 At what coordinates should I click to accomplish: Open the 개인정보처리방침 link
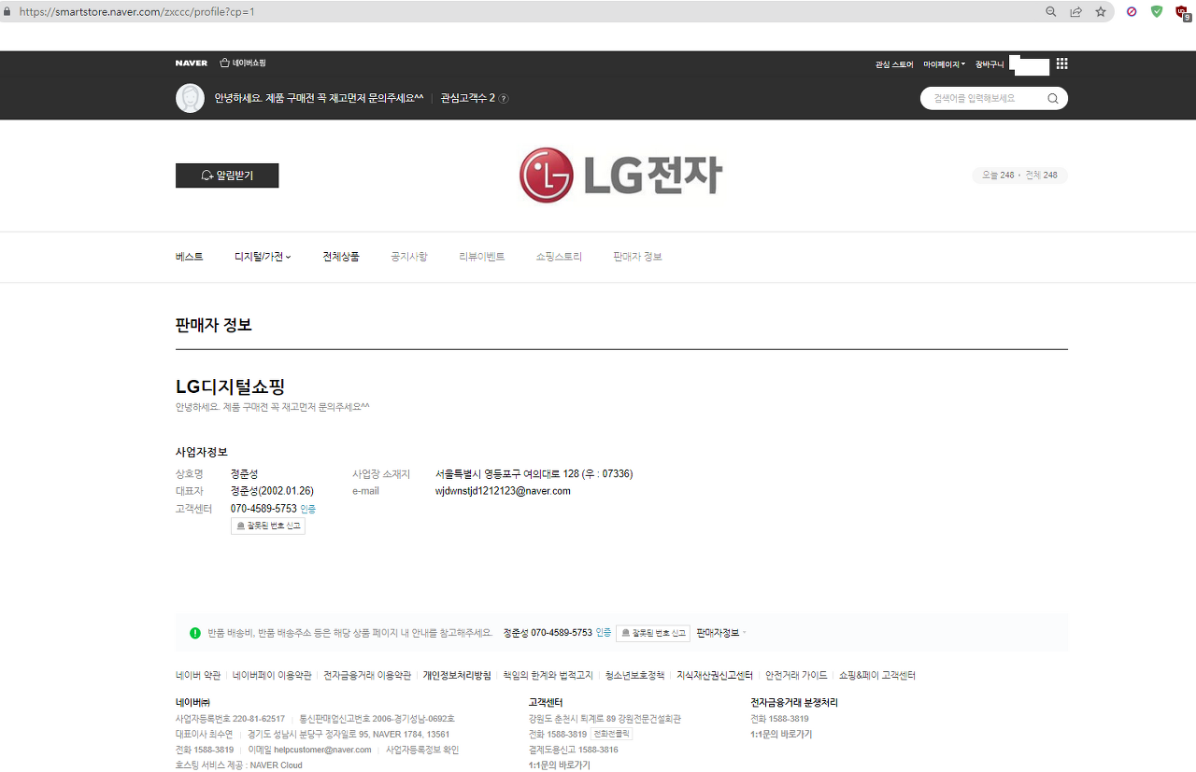tap(457, 675)
